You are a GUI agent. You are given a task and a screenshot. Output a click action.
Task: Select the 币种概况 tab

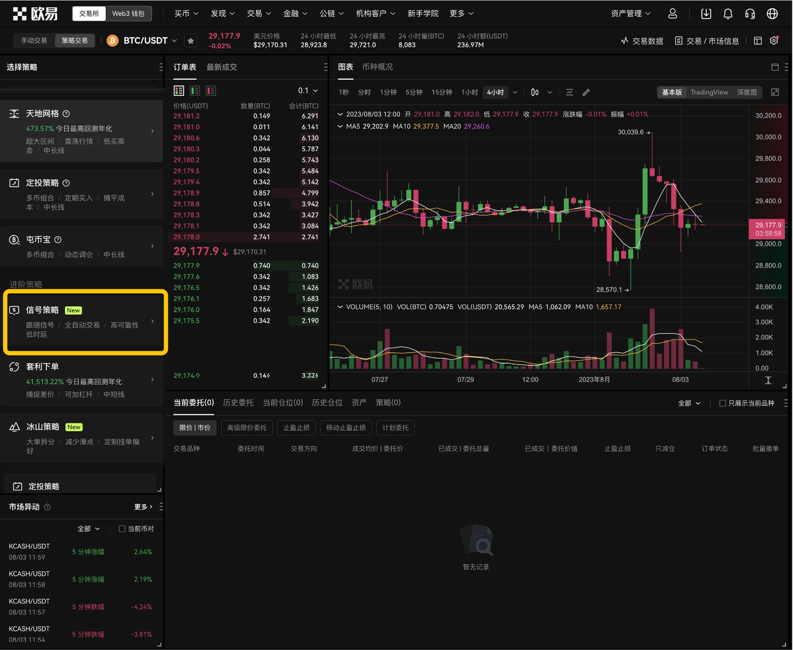coord(377,67)
